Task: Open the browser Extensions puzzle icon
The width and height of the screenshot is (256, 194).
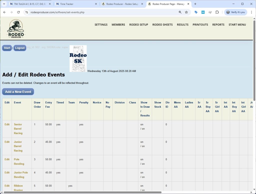Action: pyautogui.click(x=217, y=12)
